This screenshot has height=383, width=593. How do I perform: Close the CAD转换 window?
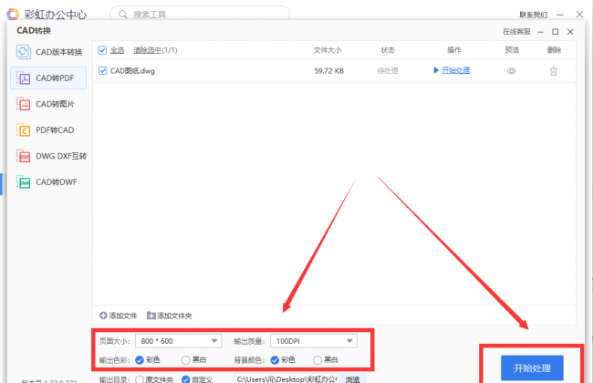point(570,32)
